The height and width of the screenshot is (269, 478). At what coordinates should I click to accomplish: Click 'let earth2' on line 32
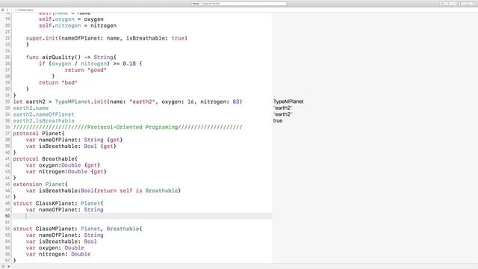[29, 102]
